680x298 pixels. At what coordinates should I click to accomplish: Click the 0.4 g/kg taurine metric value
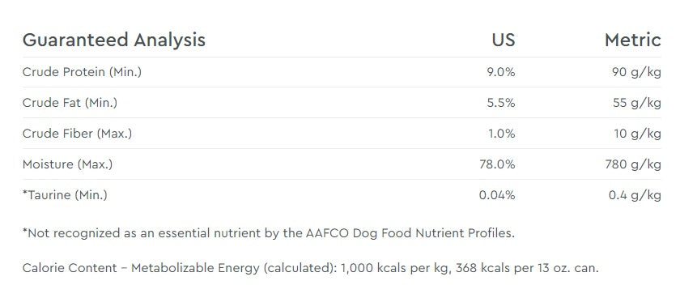pyautogui.click(x=635, y=196)
